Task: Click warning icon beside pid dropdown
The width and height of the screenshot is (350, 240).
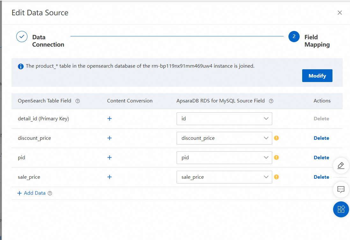Action: tap(276, 158)
